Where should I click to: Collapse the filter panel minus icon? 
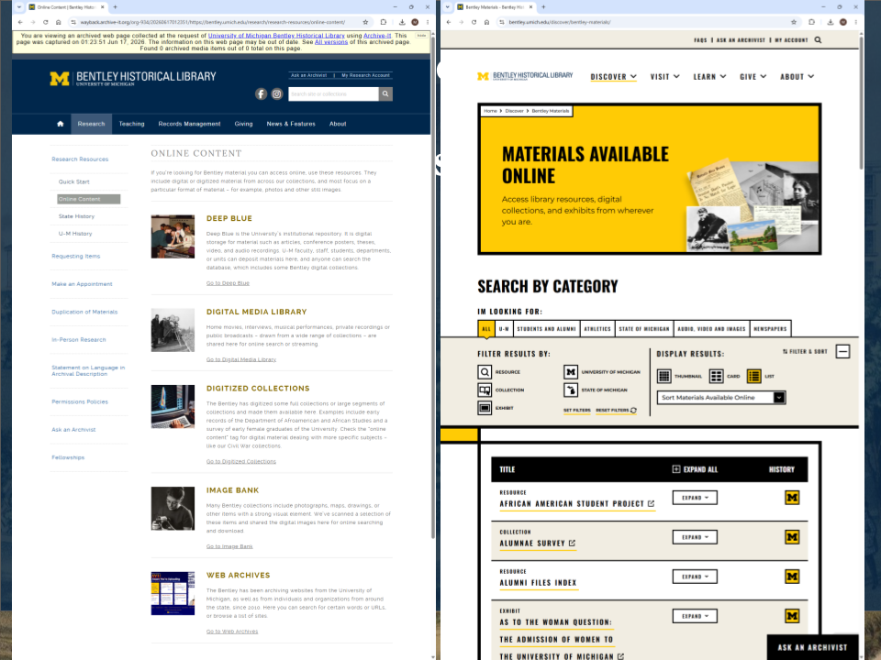(842, 352)
